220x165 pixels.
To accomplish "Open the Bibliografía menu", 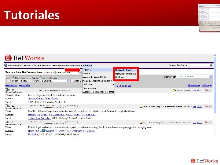I will pyautogui.click(x=59, y=65).
